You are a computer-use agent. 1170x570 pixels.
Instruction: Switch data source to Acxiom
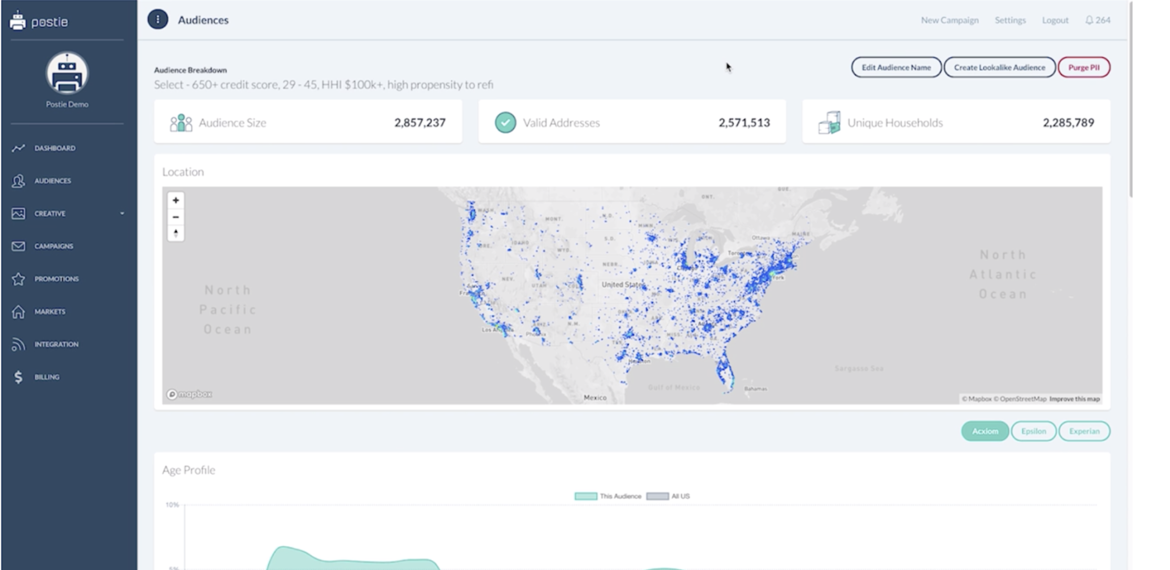[x=984, y=431]
